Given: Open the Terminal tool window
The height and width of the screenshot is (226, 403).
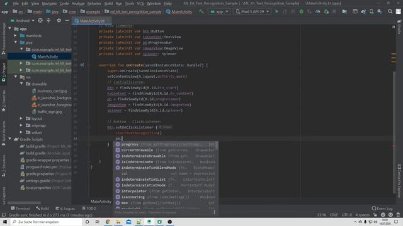Looking at the screenshot, I should click(20, 208).
